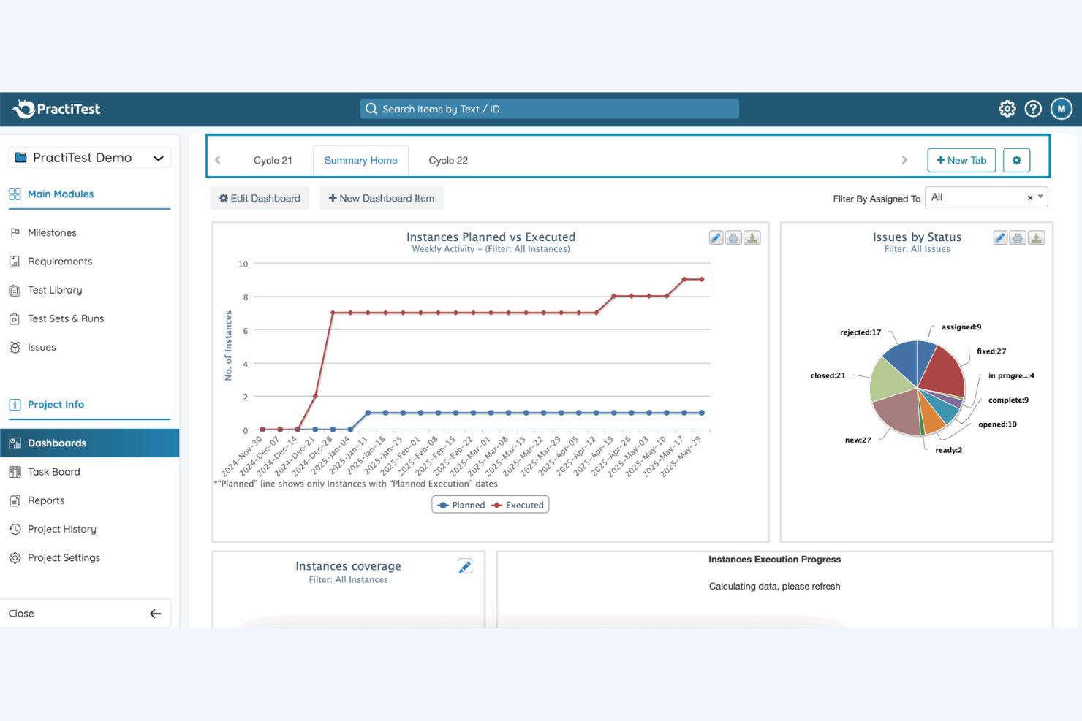View Project History
Viewport: 1082px width, 721px height.
click(61, 529)
